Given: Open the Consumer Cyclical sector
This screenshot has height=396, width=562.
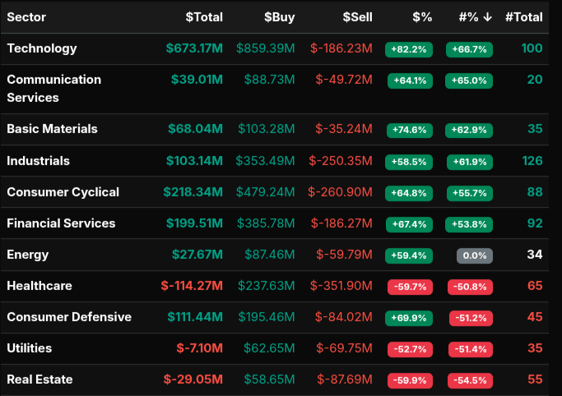Looking at the screenshot, I should [x=63, y=192].
